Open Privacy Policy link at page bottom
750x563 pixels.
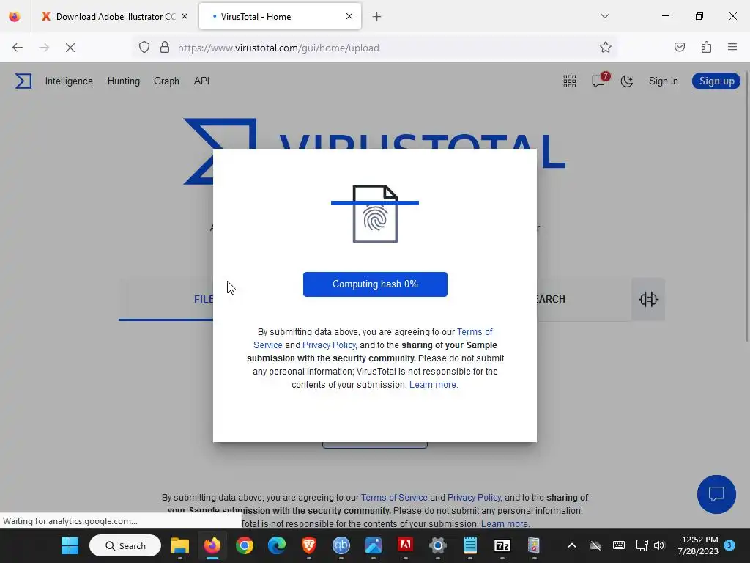point(474,498)
